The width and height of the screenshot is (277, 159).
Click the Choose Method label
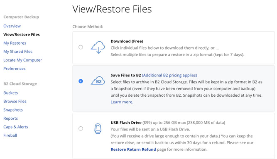tap(88, 26)
